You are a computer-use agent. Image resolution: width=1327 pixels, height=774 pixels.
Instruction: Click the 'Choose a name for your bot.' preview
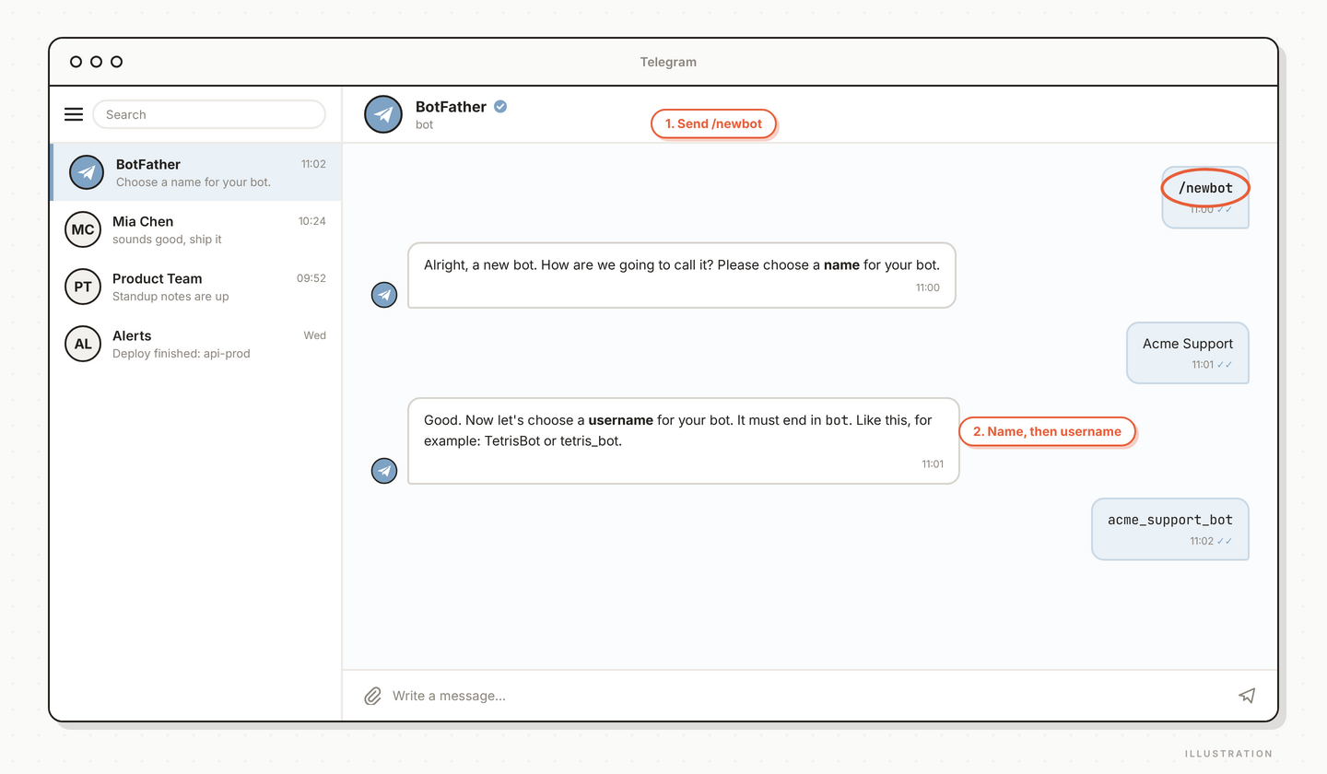coord(194,182)
